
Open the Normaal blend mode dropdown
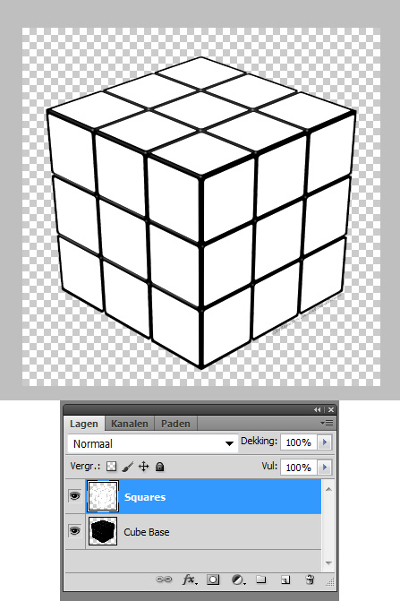pos(153,443)
